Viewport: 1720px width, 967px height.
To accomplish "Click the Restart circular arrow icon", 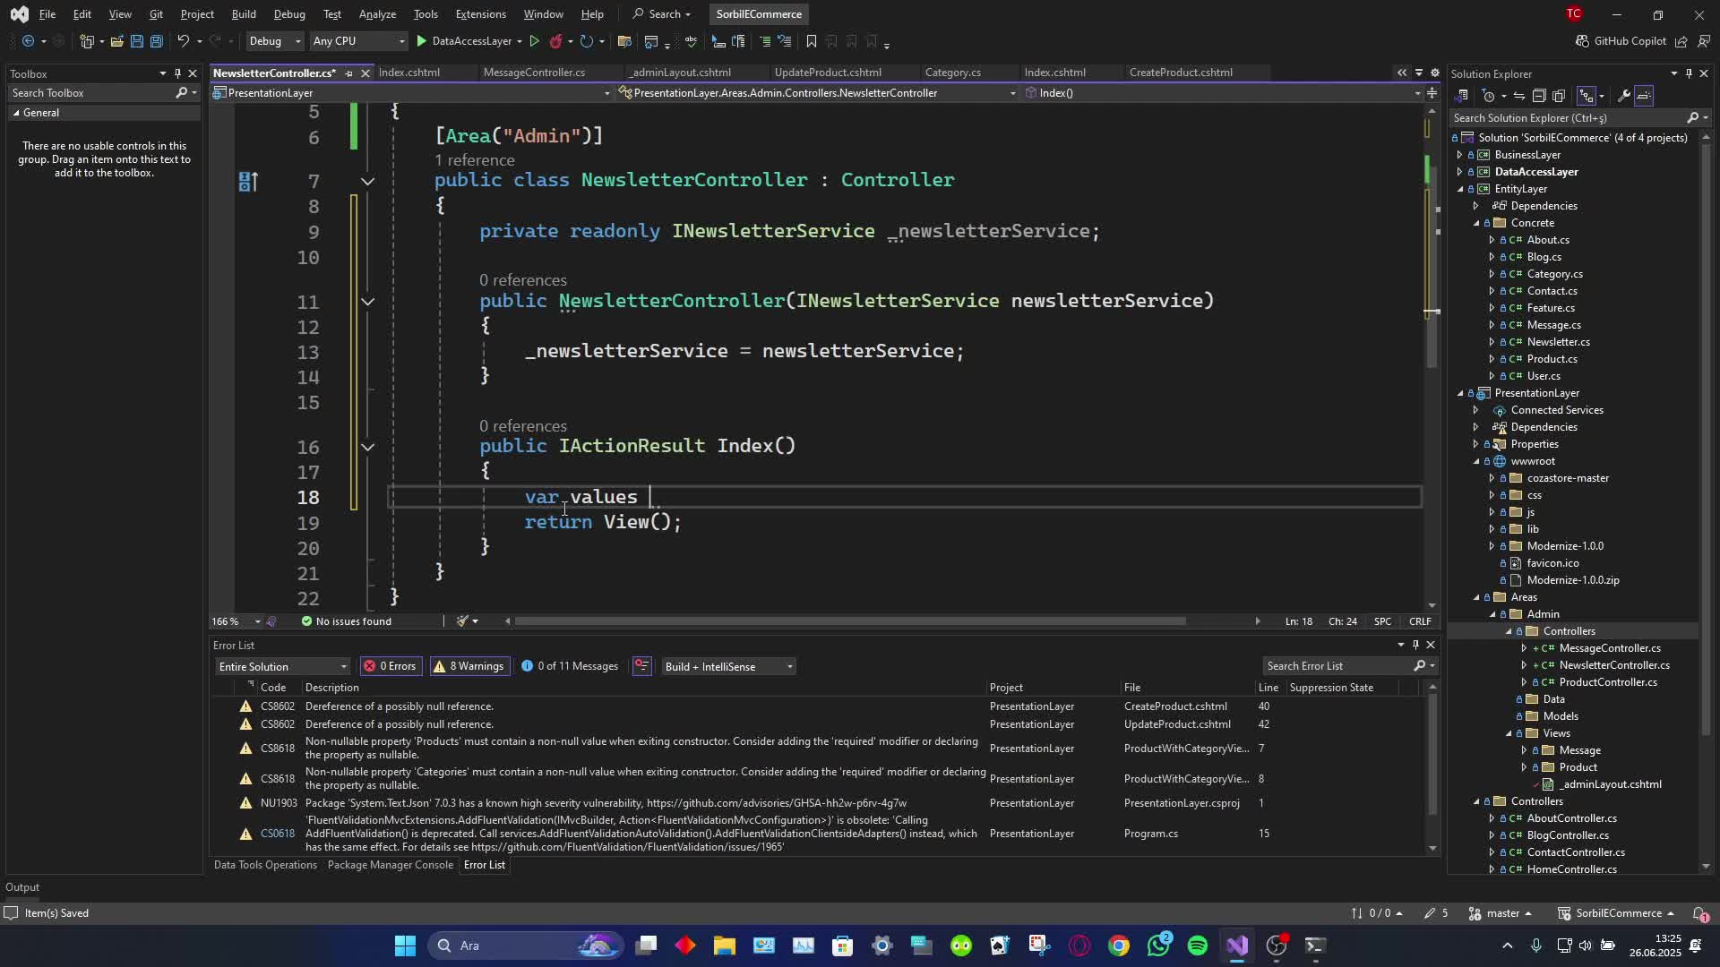I will coord(586,41).
